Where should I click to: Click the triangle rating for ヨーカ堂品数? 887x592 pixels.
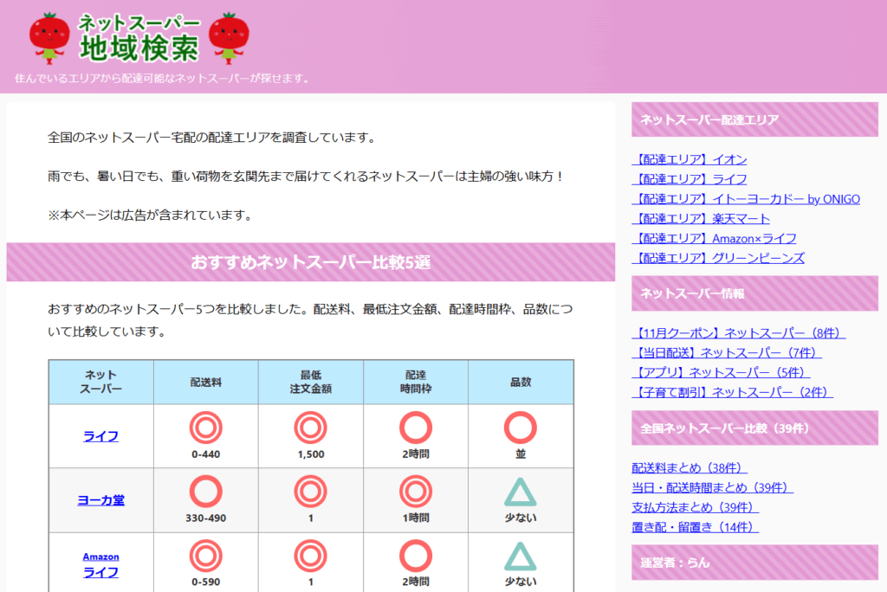[x=519, y=493]
